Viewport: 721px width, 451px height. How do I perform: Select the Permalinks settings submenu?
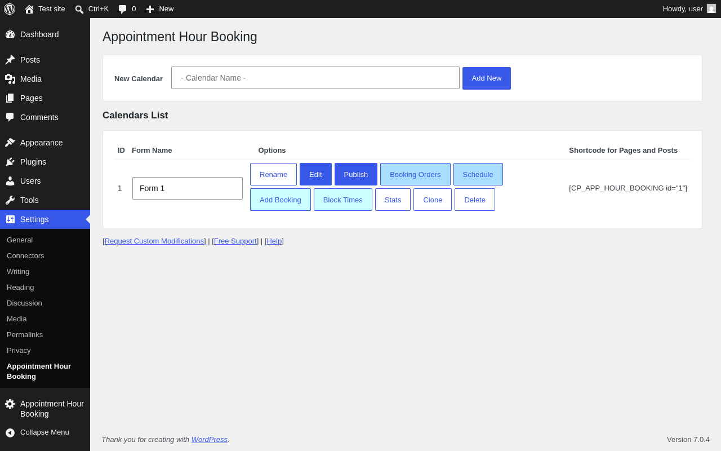(25, 334)
